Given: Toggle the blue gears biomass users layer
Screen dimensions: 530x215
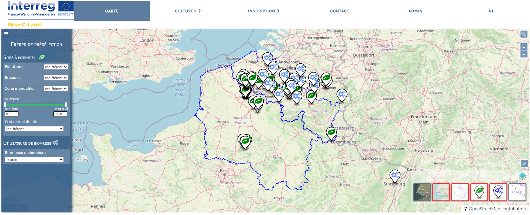Looking at the screenshot, I should 498,192.
